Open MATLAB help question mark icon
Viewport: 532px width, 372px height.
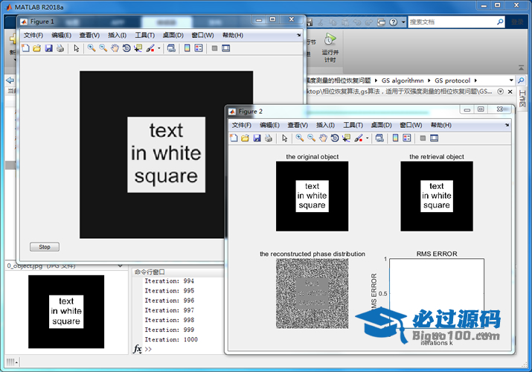point(394,22)
